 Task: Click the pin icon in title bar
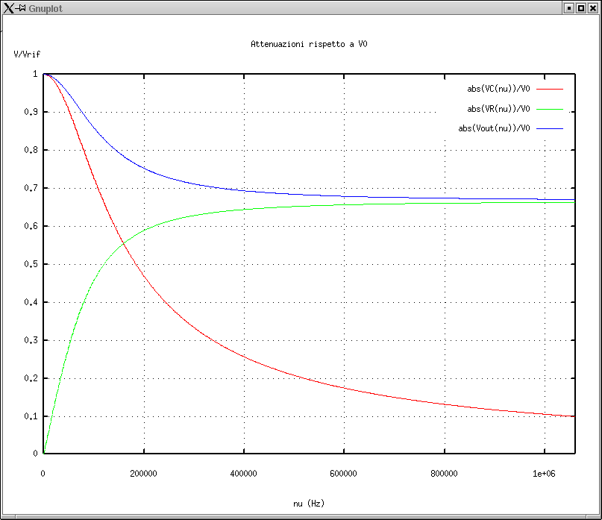click(22, 7)
